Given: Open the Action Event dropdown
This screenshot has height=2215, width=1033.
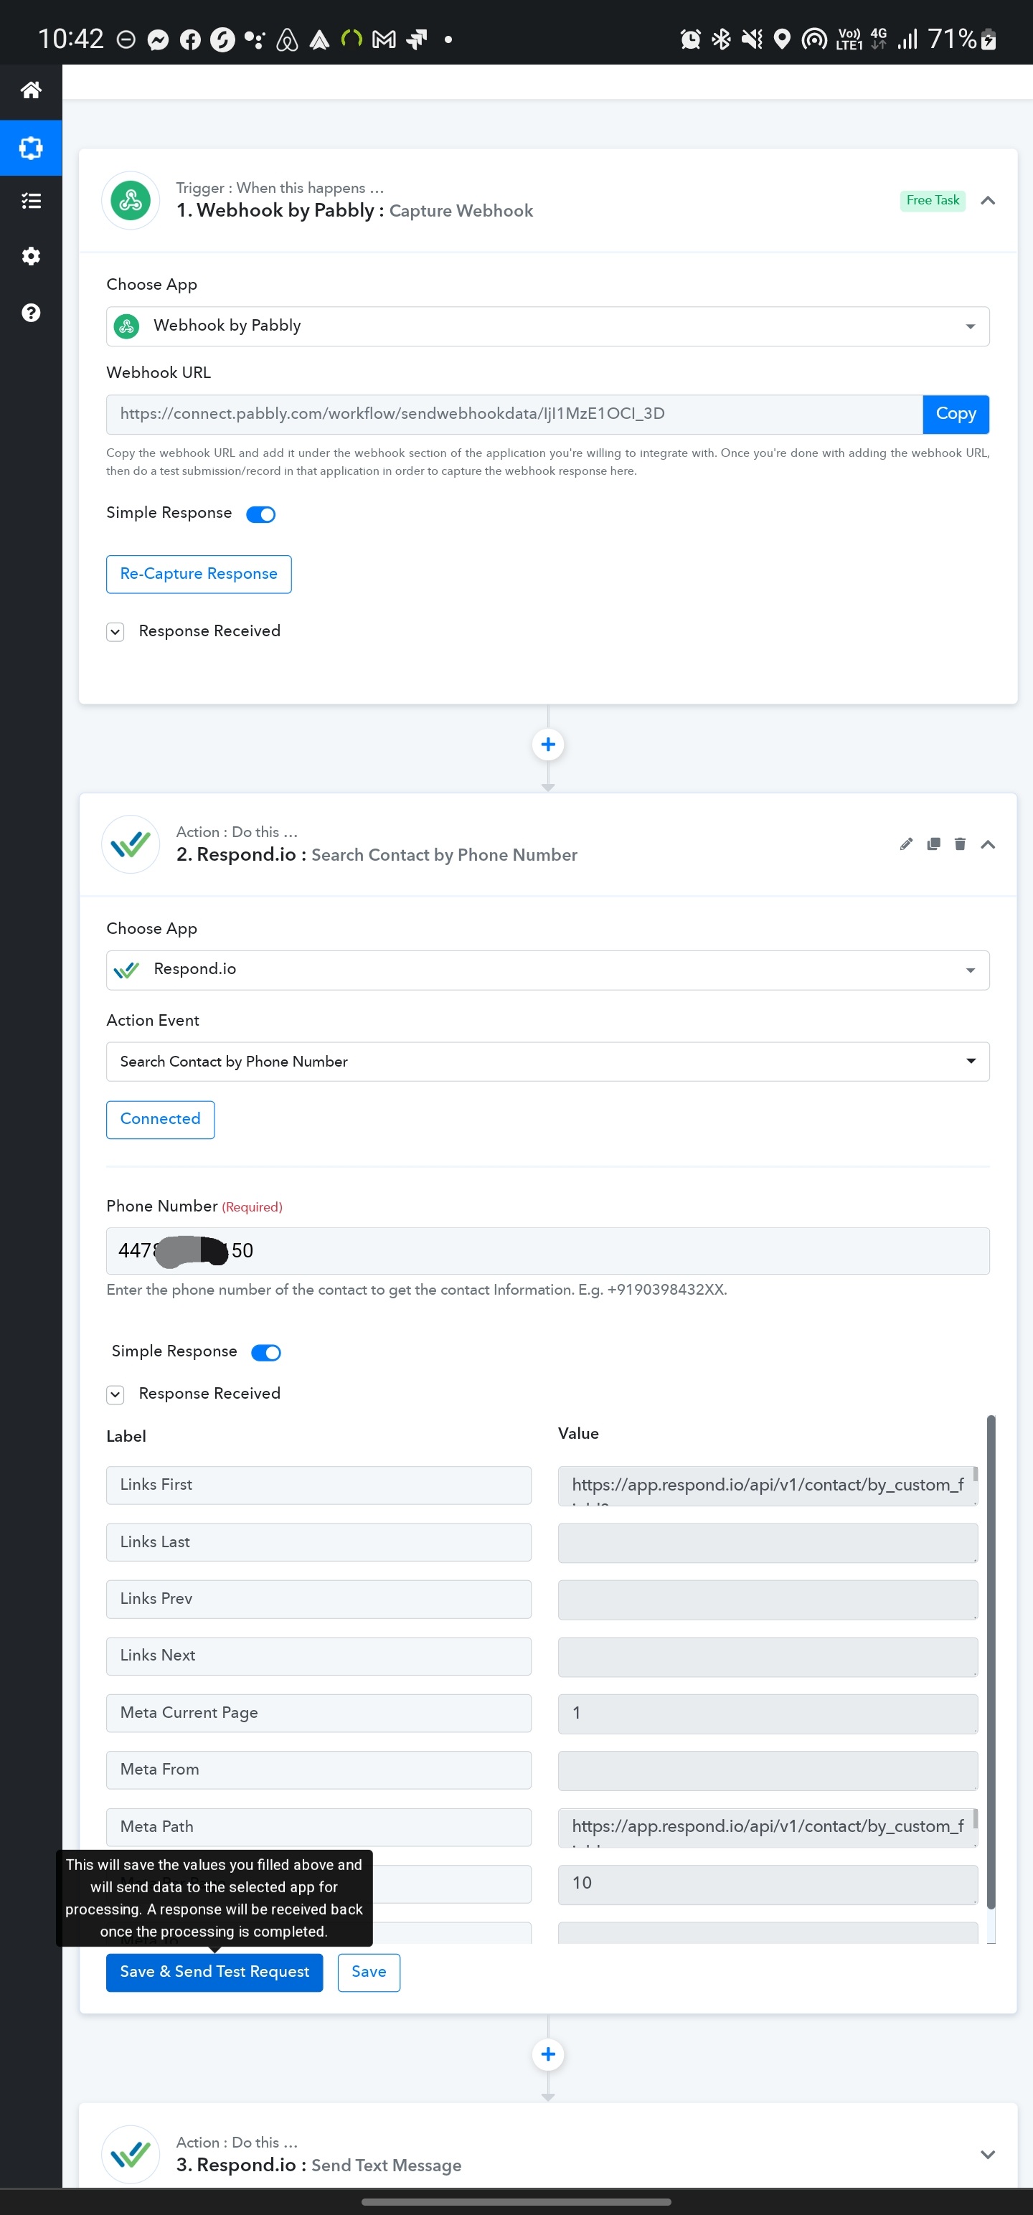Looking at the screenshot, I should point(548,1062).
